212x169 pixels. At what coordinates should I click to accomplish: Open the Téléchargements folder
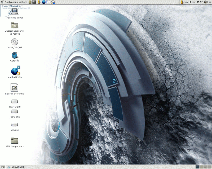15,140
